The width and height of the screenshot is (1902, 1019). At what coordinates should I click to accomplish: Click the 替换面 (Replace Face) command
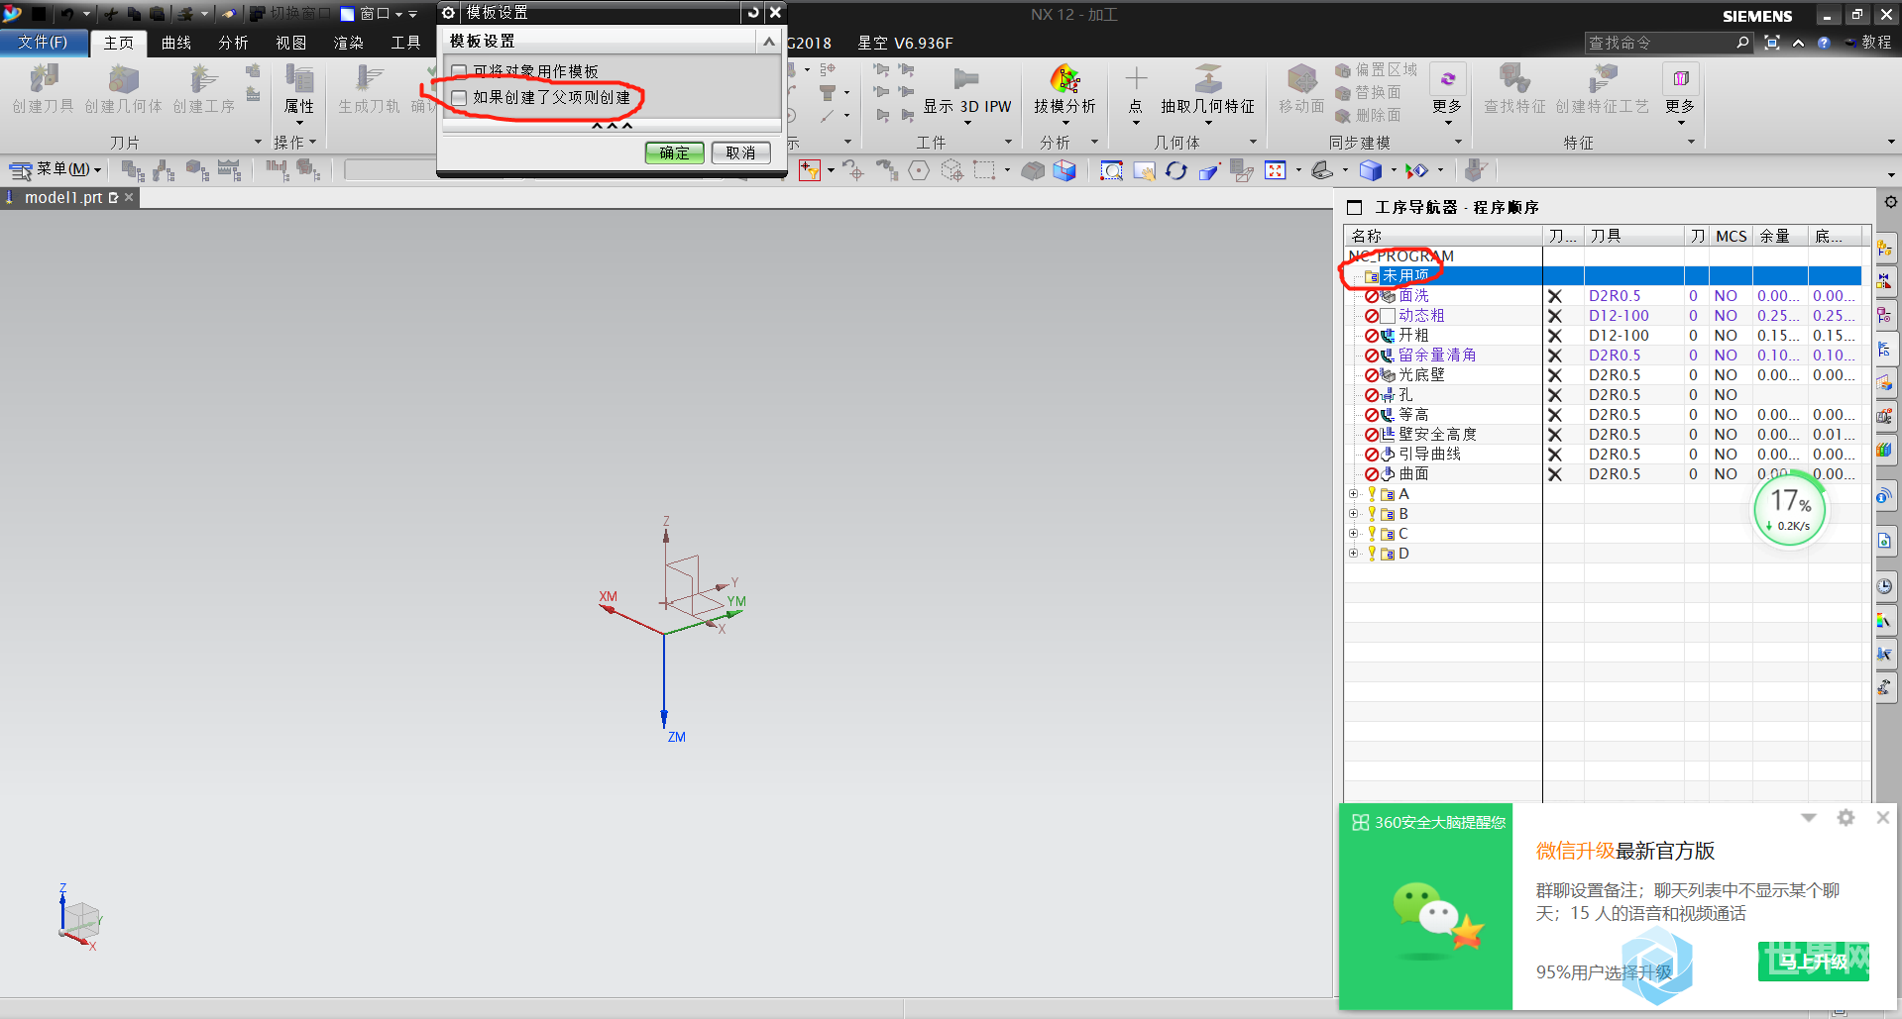1368,92
